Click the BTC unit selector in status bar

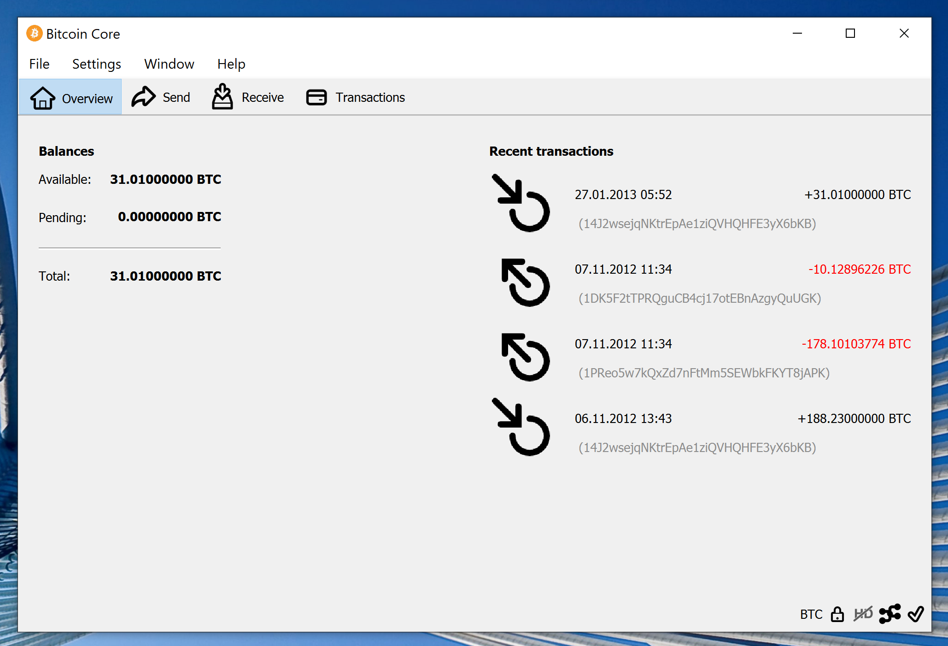811,614
